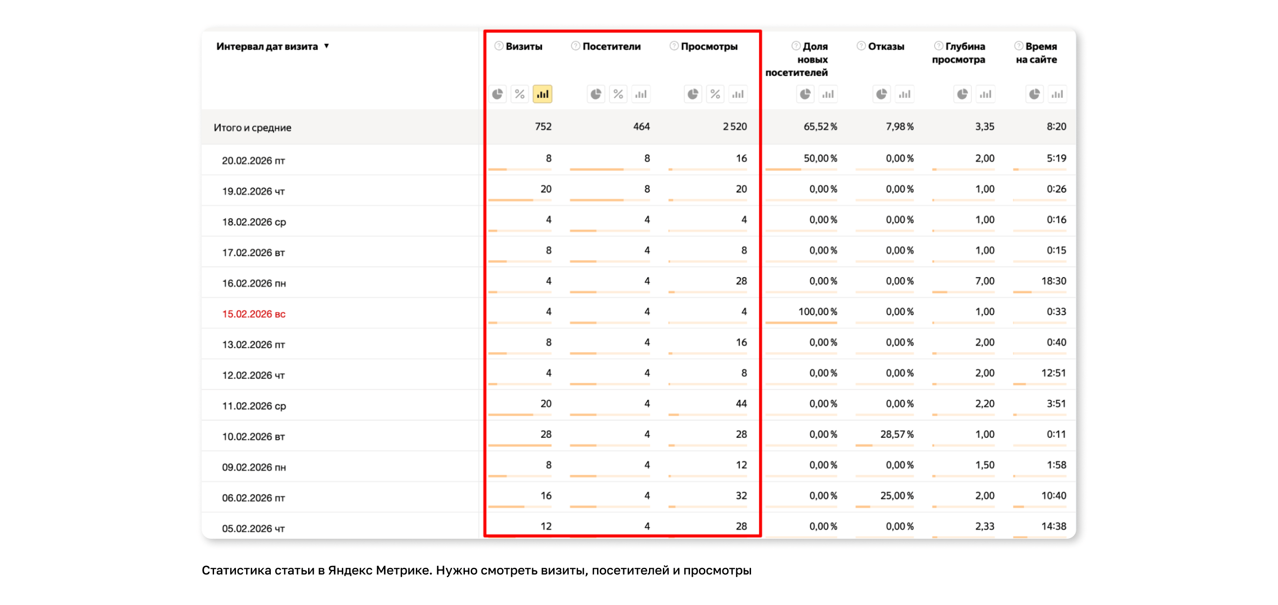Click the pie chart icon under Просмотры
Viewport: 1278px width, 605px height.
pos(693,94)
